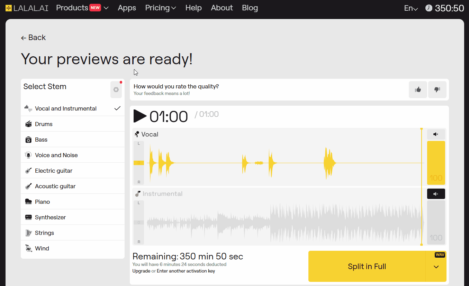Unmute the Instrumental track

pyautogui.click(x=436, y=194)
